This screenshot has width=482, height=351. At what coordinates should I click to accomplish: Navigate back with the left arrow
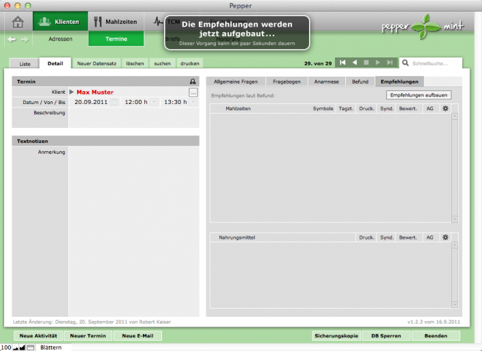tap(12, 40)
